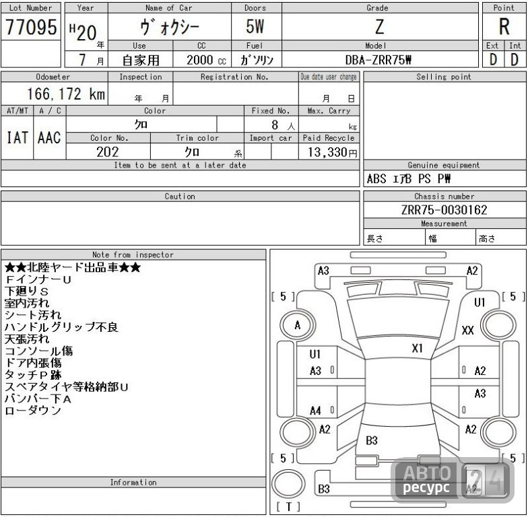Click the Selling point header
The width and height of the screenshot is (528, 517).
point(444,77)
